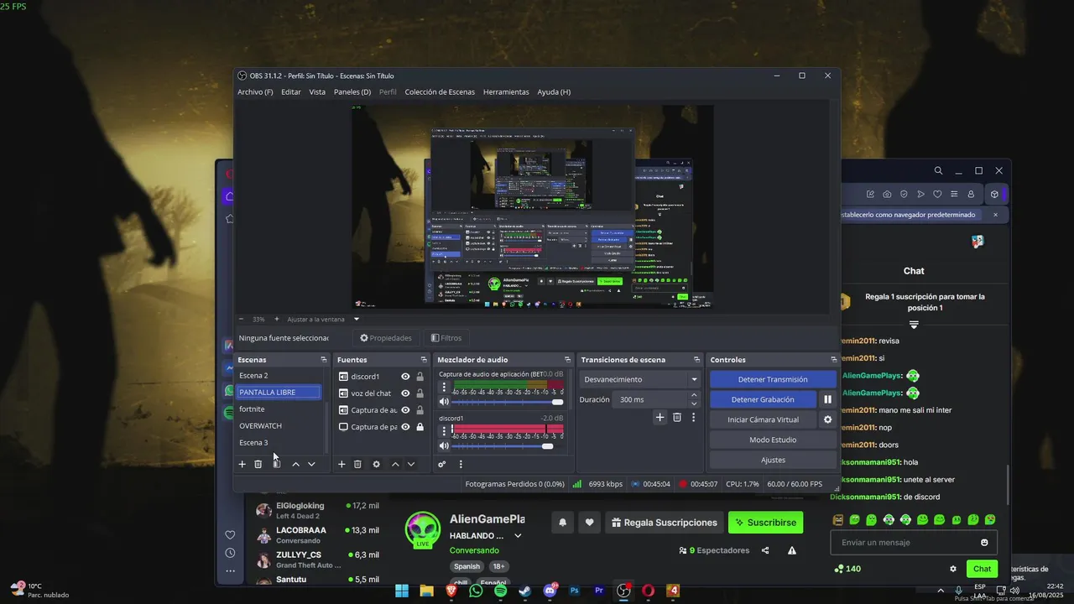Remove scene transition with trash icon
1074x604 pixels.
(677, 417)
